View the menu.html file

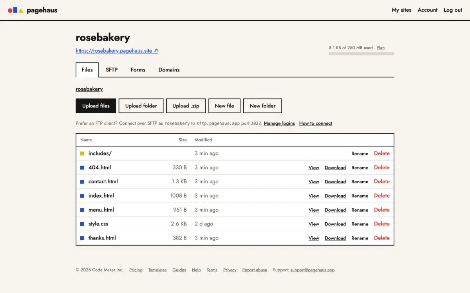(314, 210)
